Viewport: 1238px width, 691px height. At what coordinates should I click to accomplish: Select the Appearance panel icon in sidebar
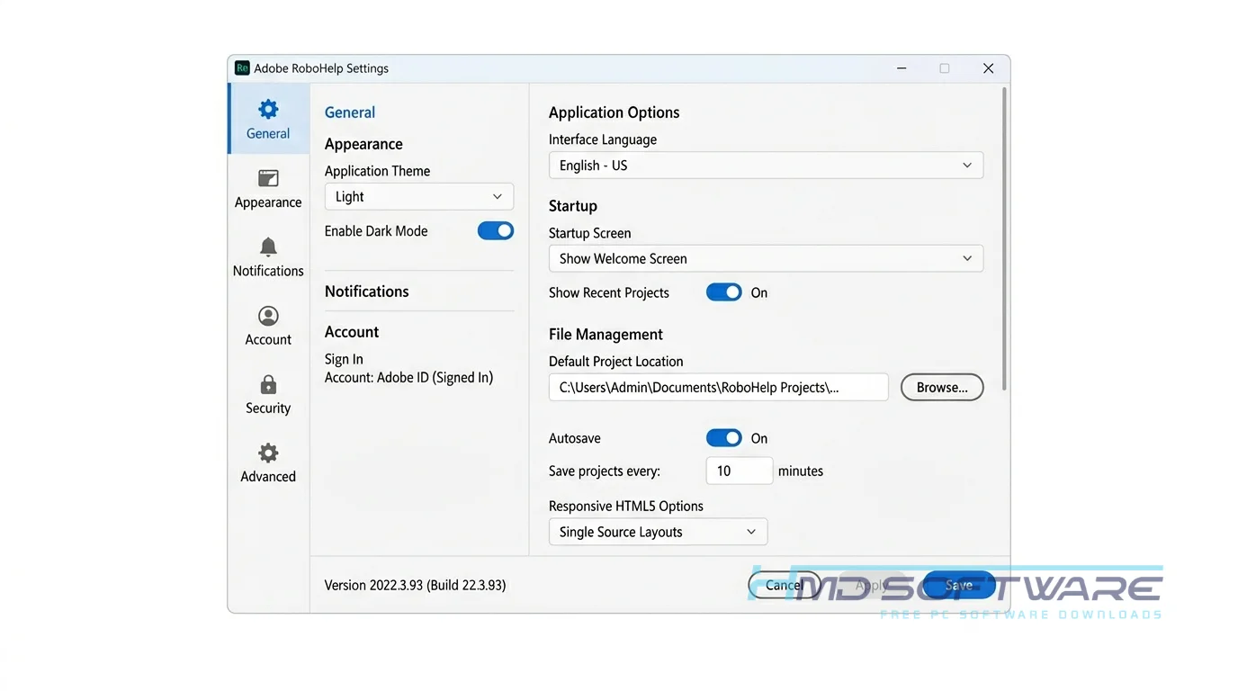[x=268, y=178]
